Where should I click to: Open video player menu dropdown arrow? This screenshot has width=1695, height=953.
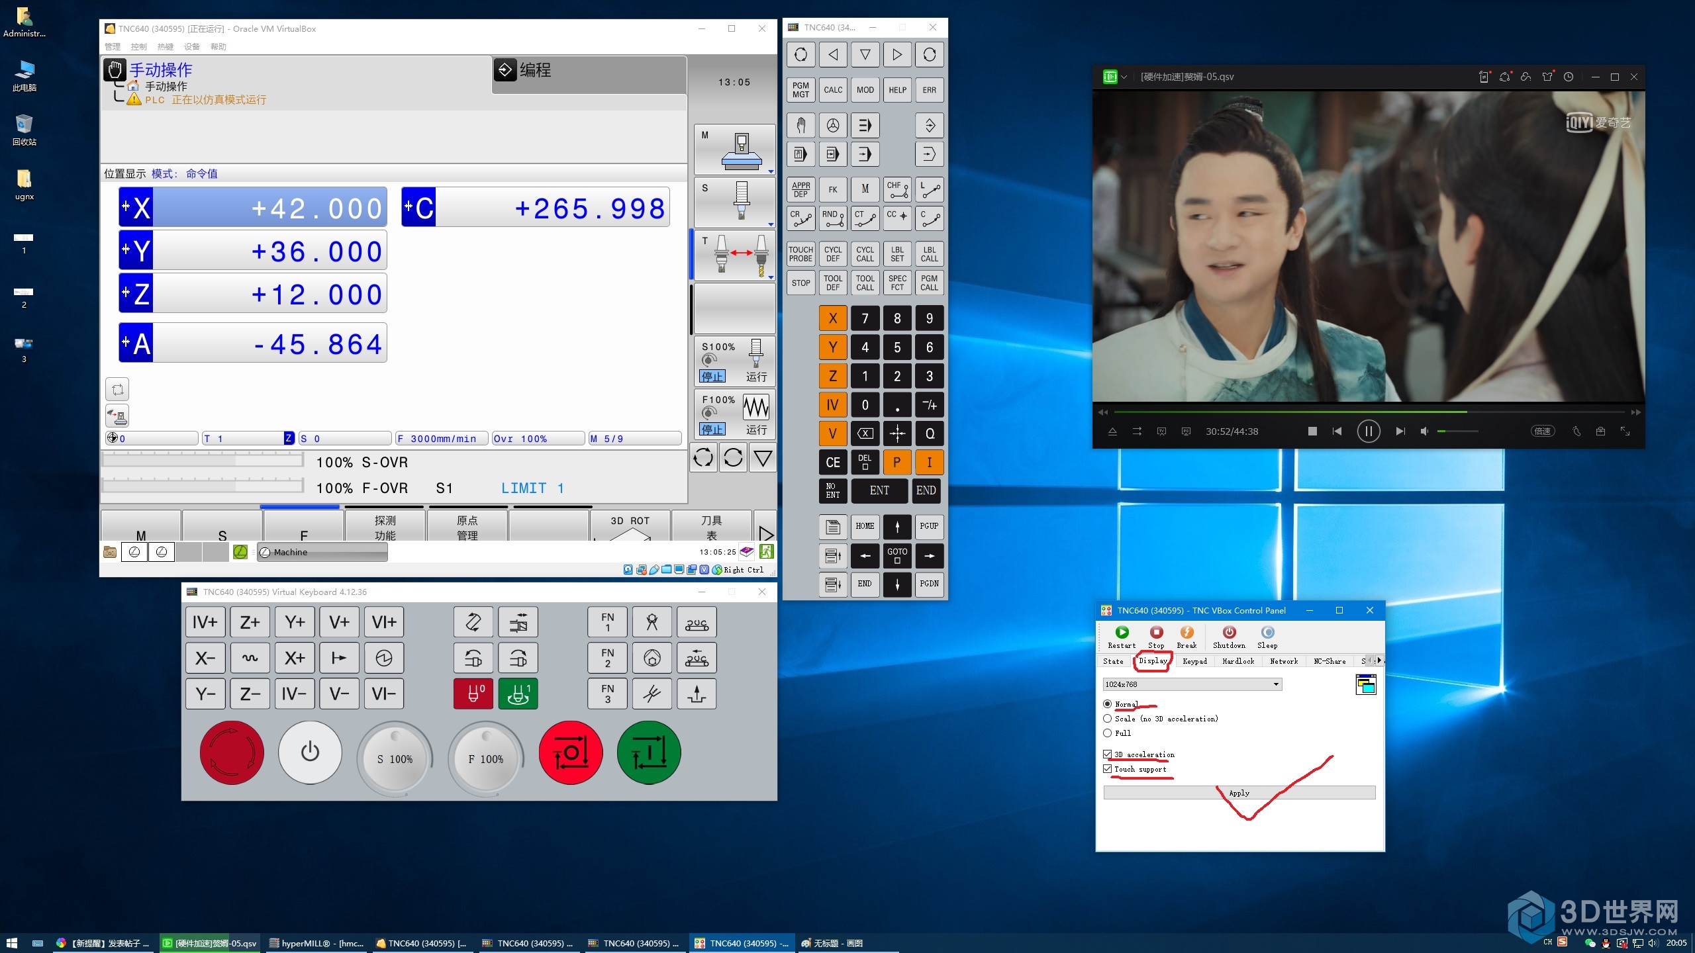click(1124, 77)
